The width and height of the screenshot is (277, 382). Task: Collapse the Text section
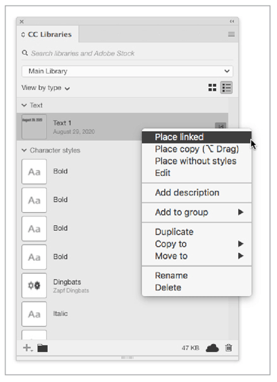[x=24, y=105]
